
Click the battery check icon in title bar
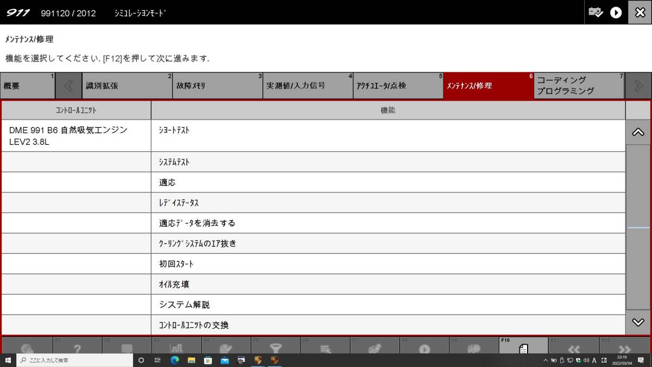click(x=595, y=12)
